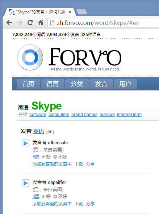
Task: Reload the page with the refresh icon
Action: [30, 22]
